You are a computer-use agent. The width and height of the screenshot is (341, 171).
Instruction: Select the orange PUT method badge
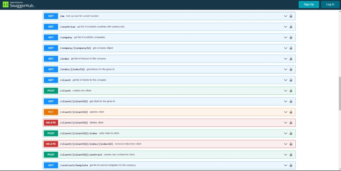(x=51, y=112)
